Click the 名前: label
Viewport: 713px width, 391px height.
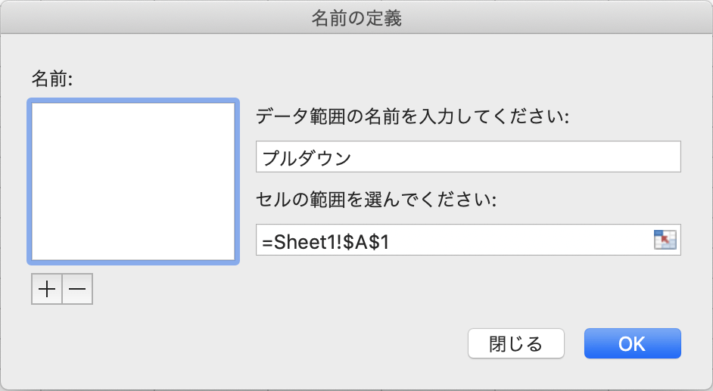51,79
